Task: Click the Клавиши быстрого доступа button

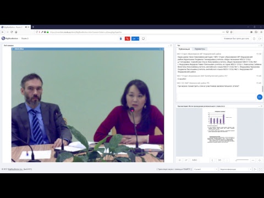Action: [237, 38]
